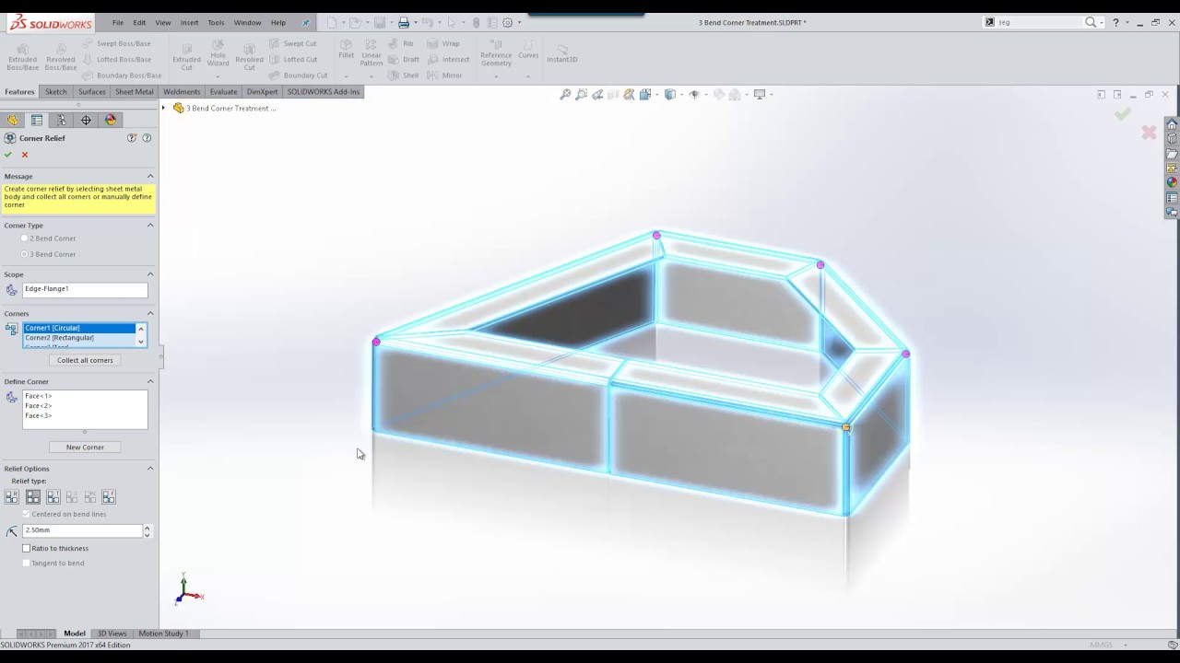Click the 2.50mm relief size field
The image size is (1180, 663).
click(83, 530)
